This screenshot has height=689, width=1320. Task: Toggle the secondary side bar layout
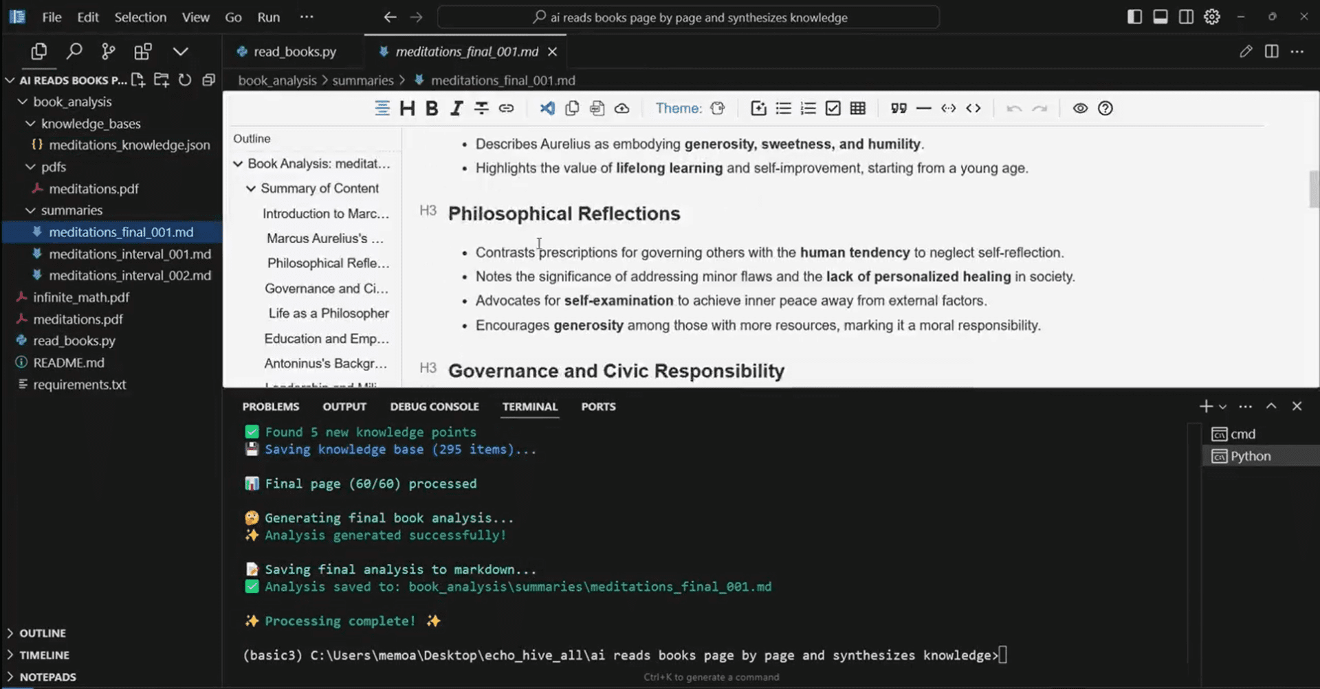(x=1186, y=17)
